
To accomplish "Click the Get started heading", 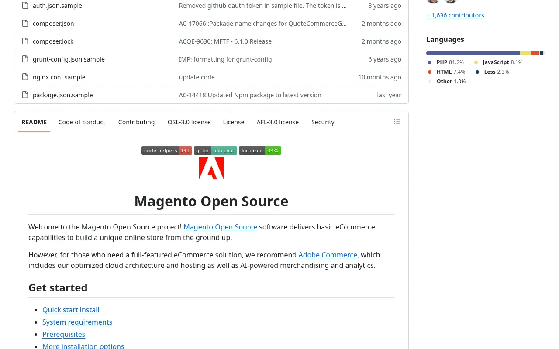I will point(58,288).
